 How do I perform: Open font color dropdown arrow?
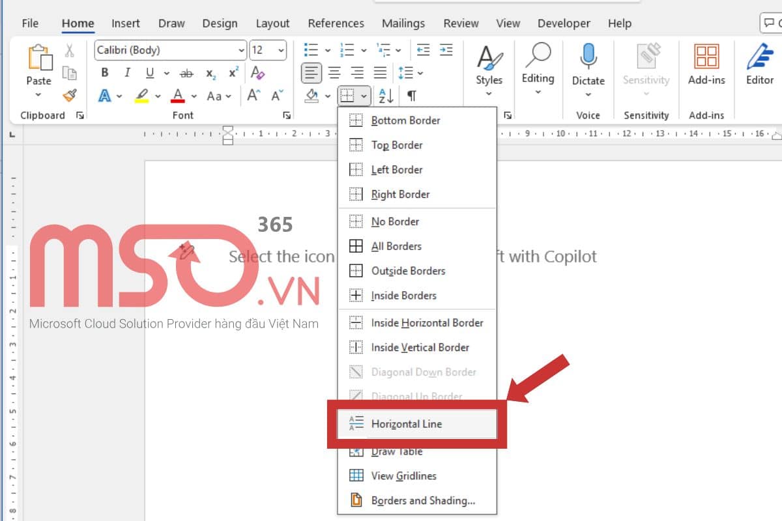pyautogui.click(x=194, y=96)
